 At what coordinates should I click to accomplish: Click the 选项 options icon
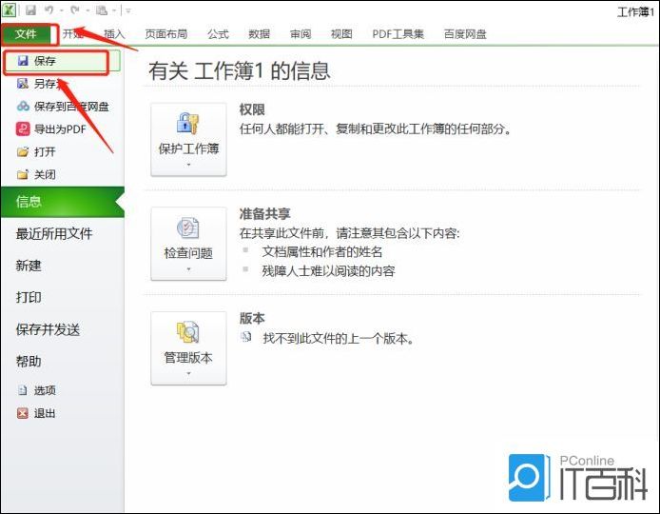[x=23, y=390]
